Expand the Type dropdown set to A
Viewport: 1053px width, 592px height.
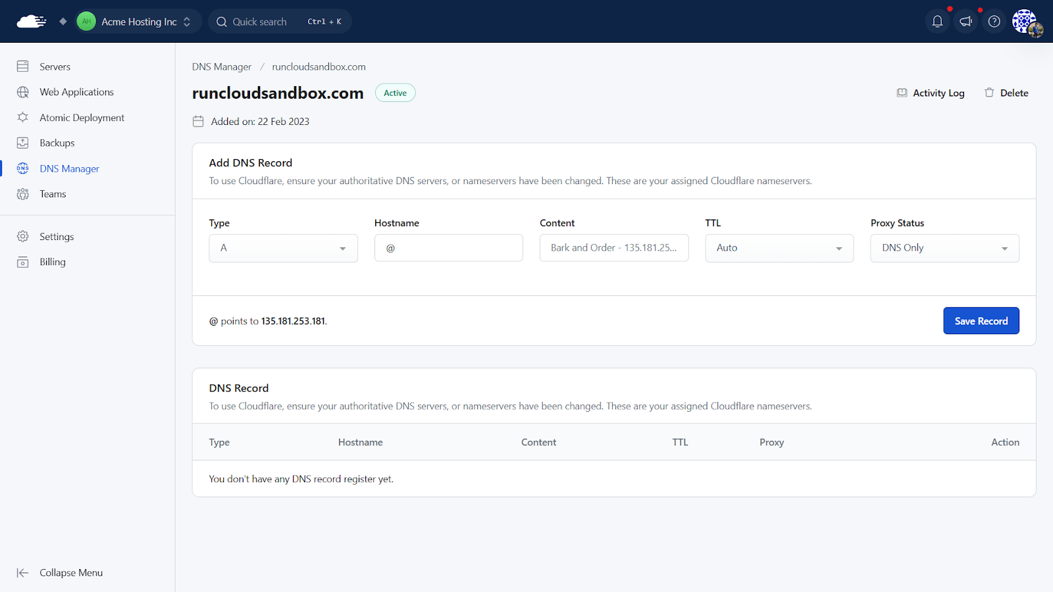283,248
